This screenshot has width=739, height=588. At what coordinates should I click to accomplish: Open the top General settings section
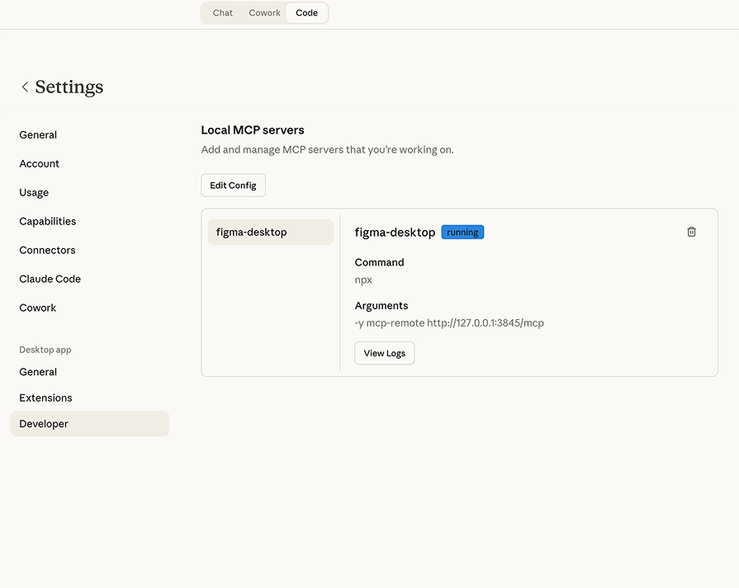pos(38,134)
